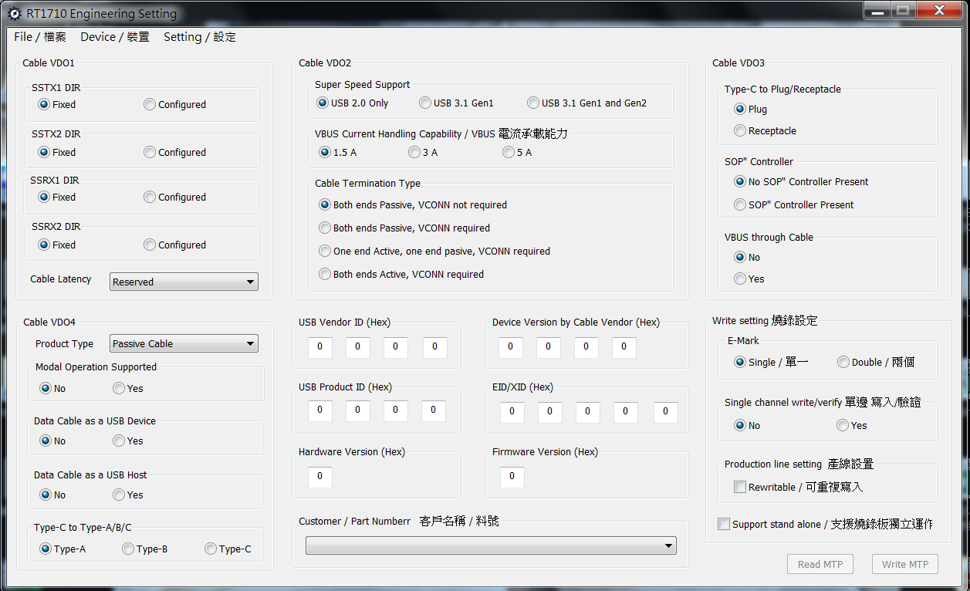
Task: Choose USB 3.1 Gen1 super speed option
Action: pos(425,103)
